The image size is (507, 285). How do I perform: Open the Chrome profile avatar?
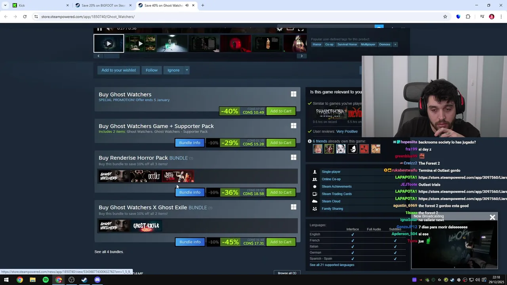[492, 17]
